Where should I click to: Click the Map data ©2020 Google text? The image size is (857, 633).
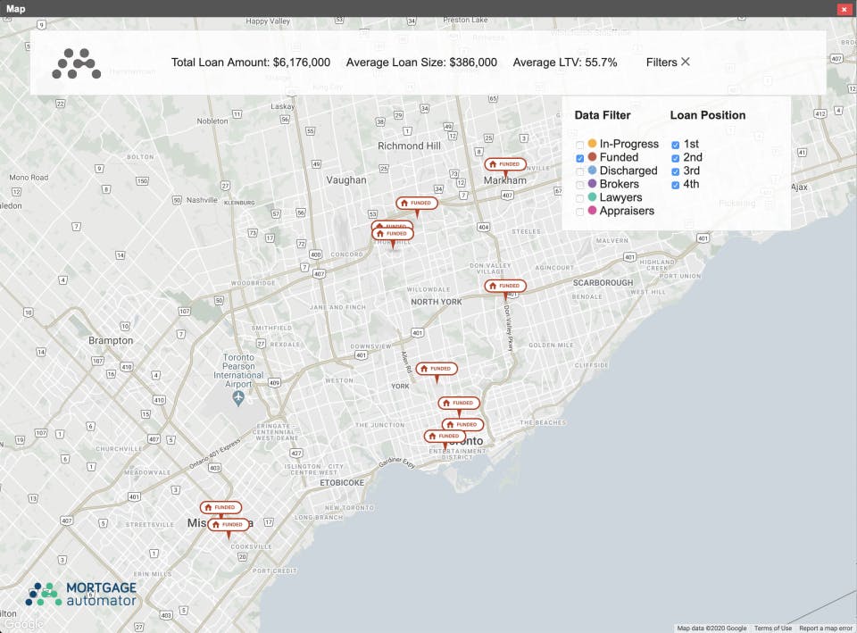pos(711,628)
